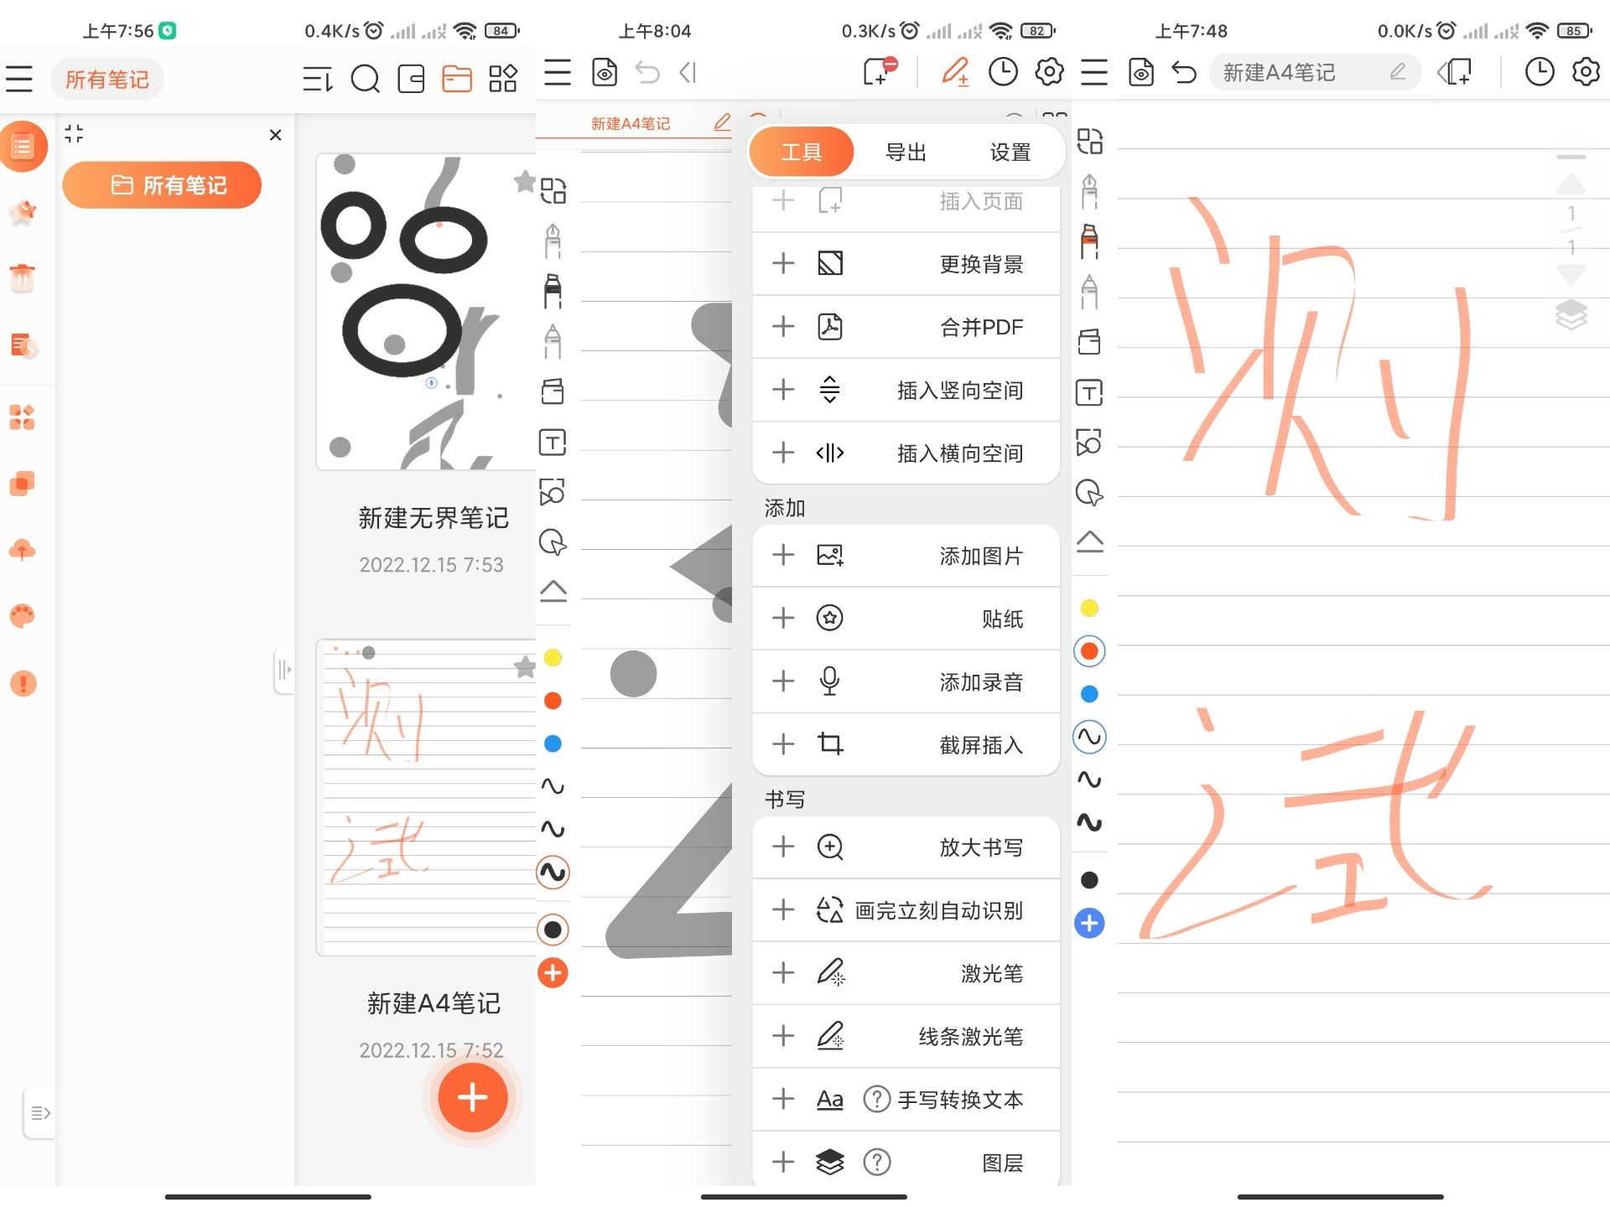Toggle favorite star on 新建A4笔记
The height and width of the screenshot is (1207, 1610).
[524, 667]
